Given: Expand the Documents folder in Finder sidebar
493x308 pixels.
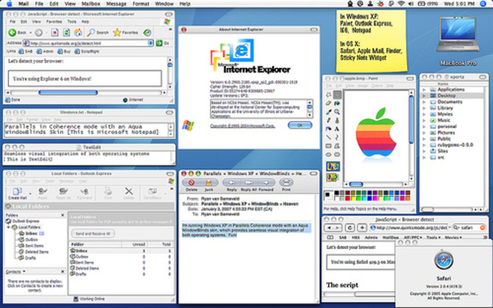Looking at the screenshot, I should click(x=425, y=102).
